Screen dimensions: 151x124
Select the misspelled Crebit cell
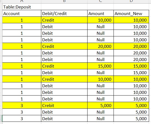[x=64, y=105]
